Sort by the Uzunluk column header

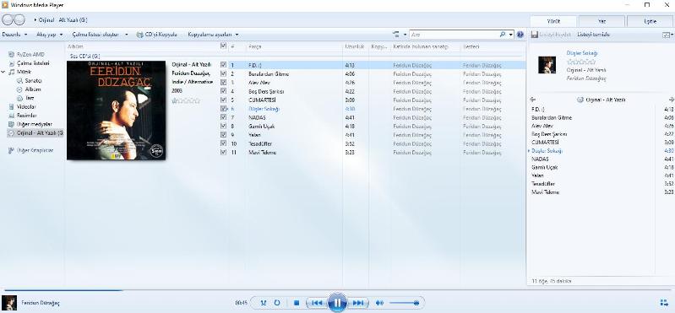tap(355, 46)
